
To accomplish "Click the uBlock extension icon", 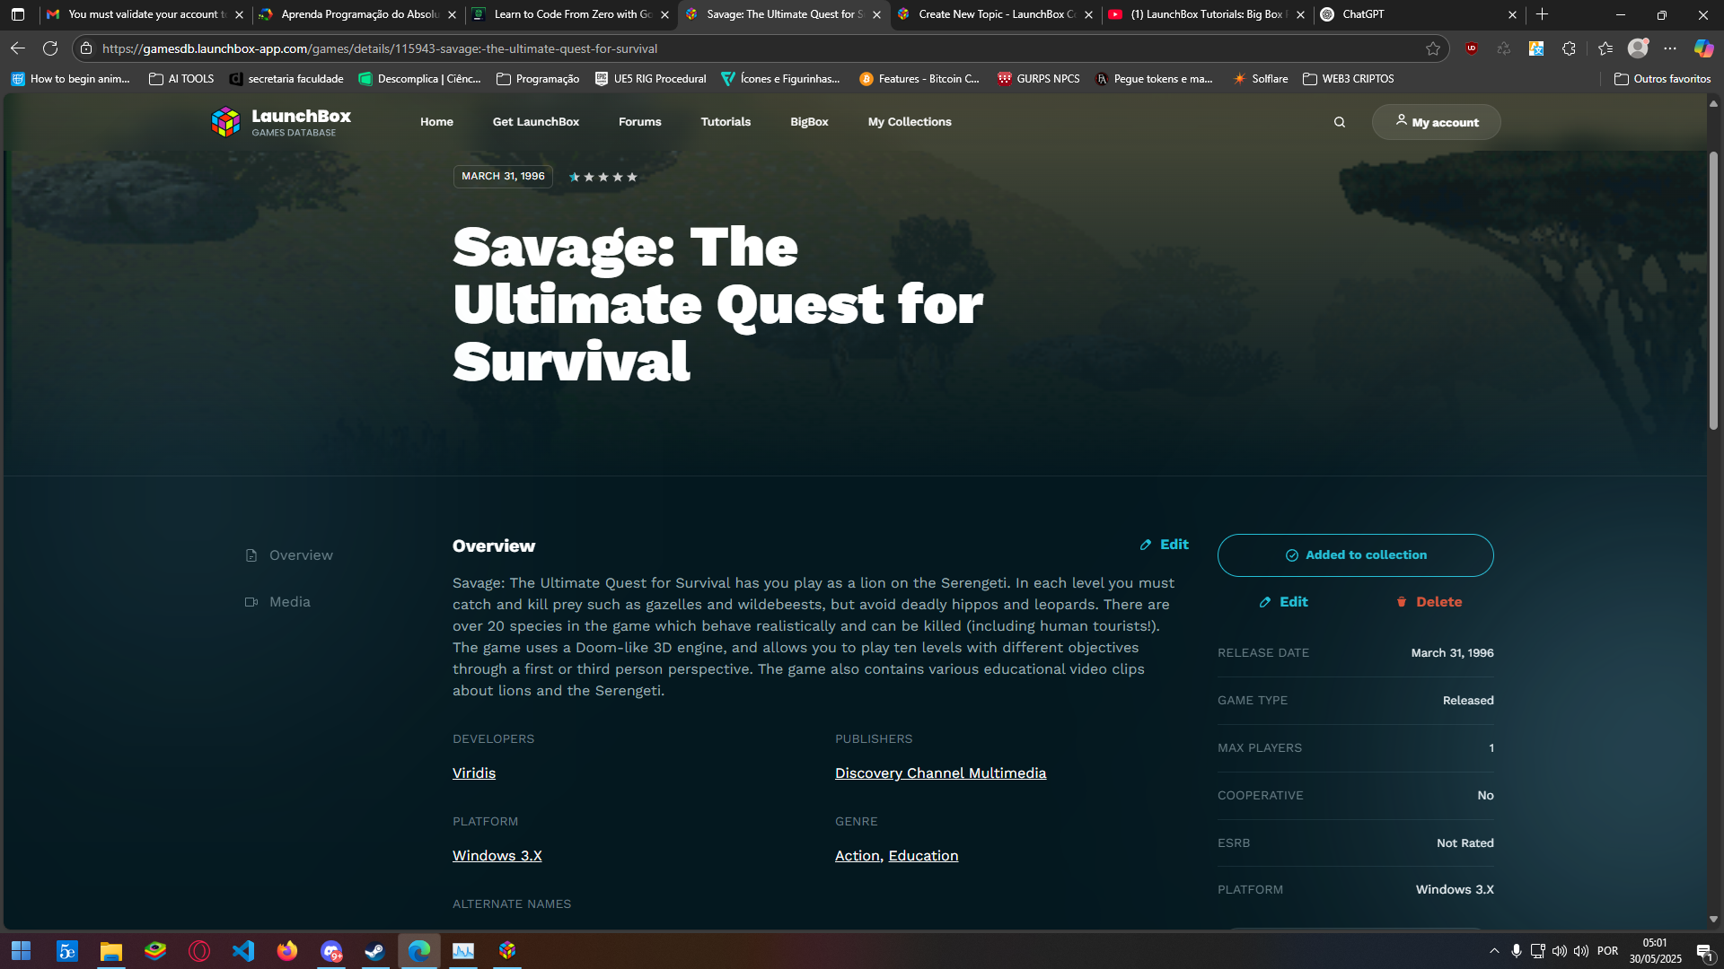I will (1472, 48).
